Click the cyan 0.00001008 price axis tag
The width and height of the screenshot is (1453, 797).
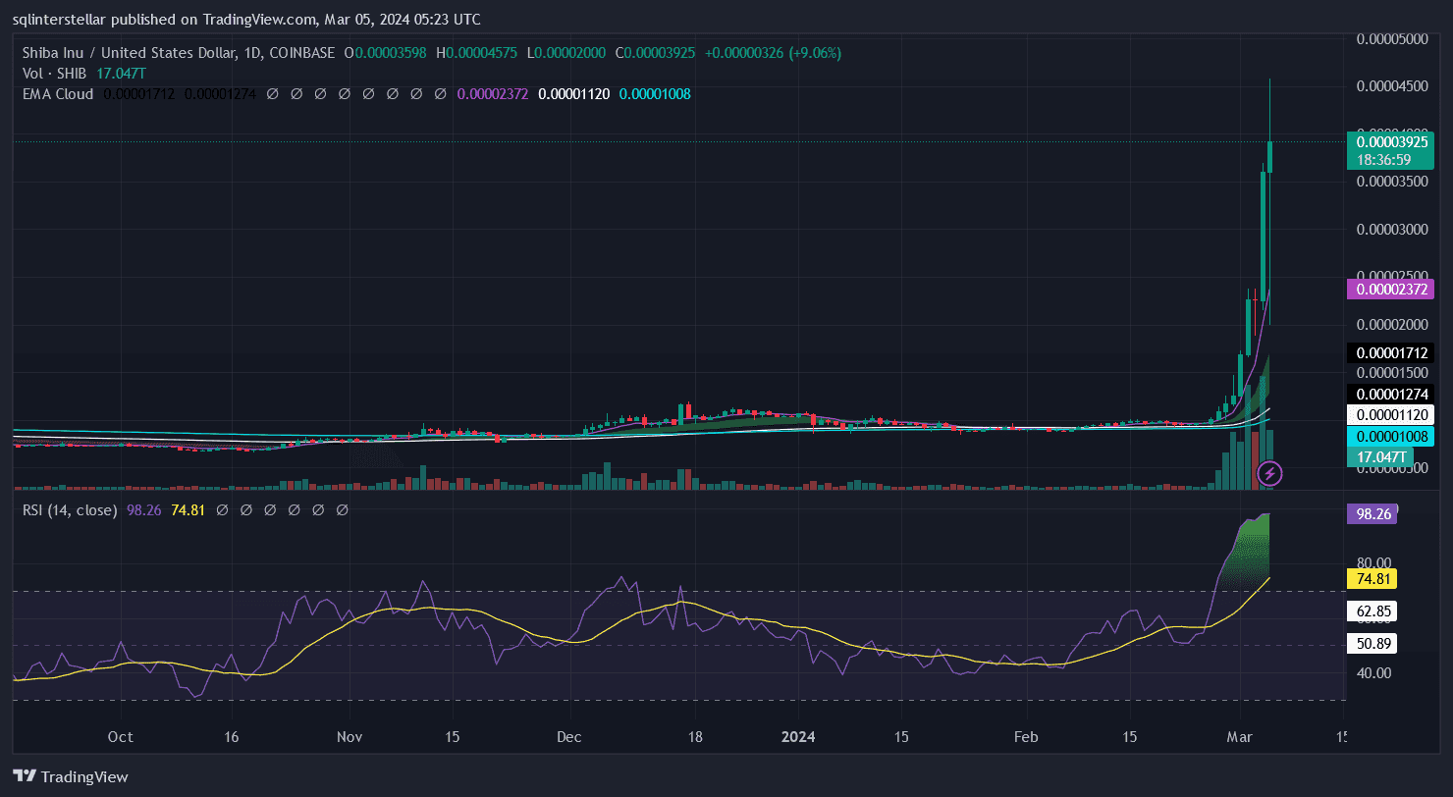point(1393,436)
